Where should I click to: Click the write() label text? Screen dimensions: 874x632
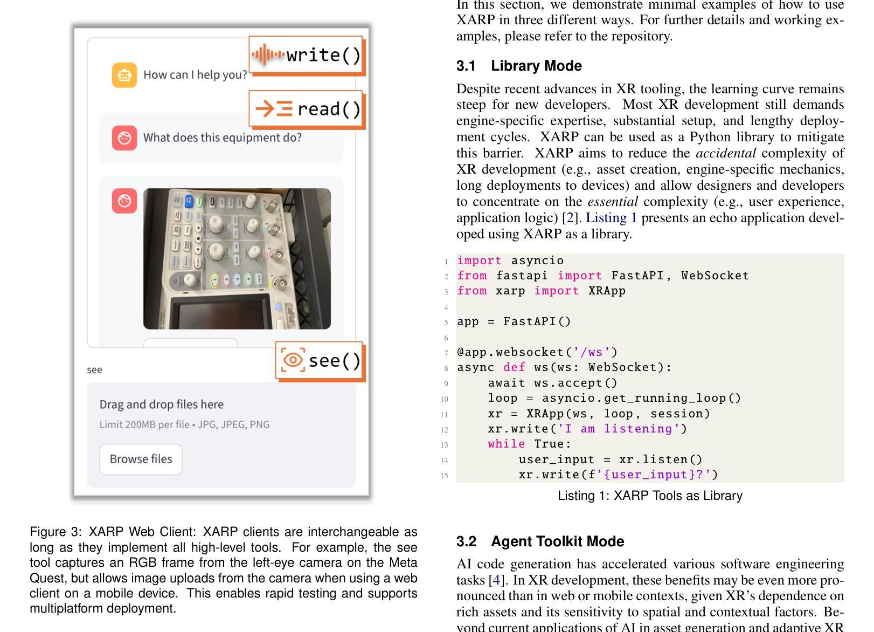point(323,55)
